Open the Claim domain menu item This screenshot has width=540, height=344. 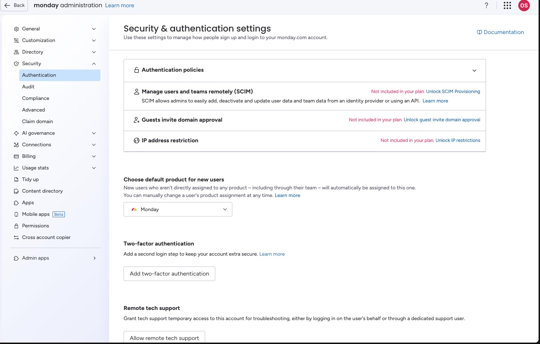pos(60,122)
